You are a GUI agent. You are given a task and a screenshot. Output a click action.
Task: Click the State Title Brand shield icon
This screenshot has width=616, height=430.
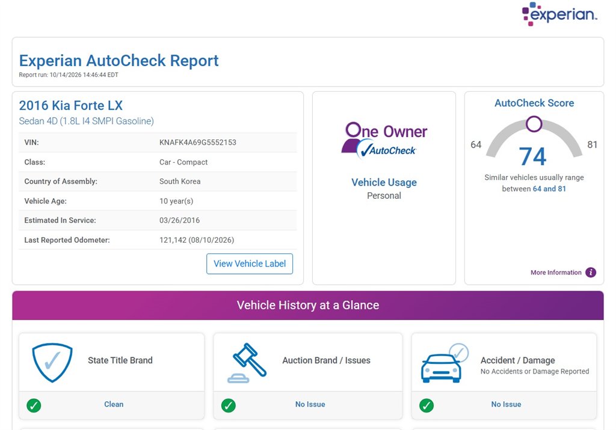52,363
